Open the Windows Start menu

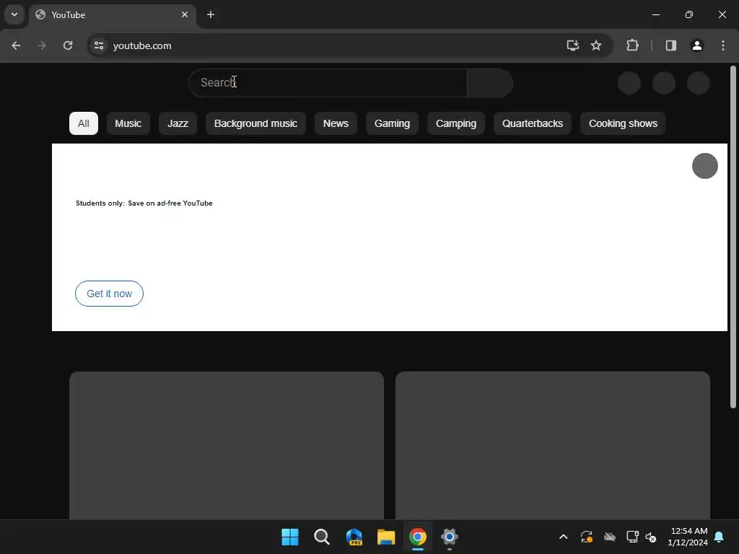290,537
